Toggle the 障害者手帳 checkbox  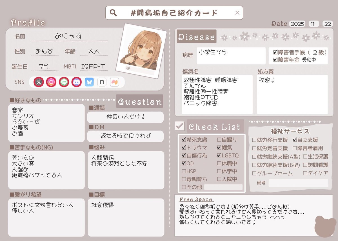[x=275, y=52]
